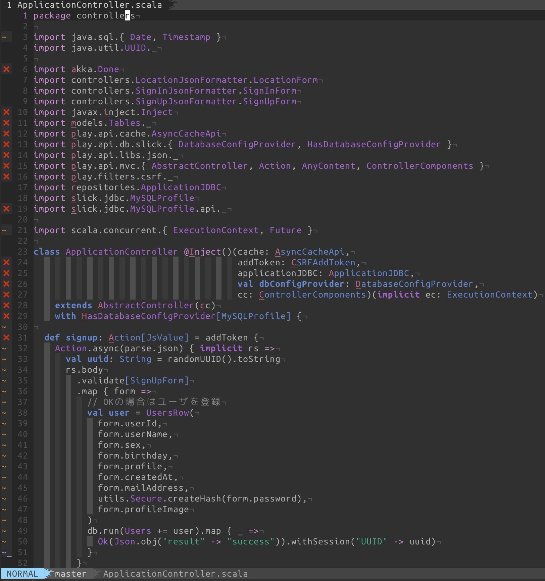Click 'CSRFAddToken' type on line 24
The image size is (545, 581).
click(323, 263)
